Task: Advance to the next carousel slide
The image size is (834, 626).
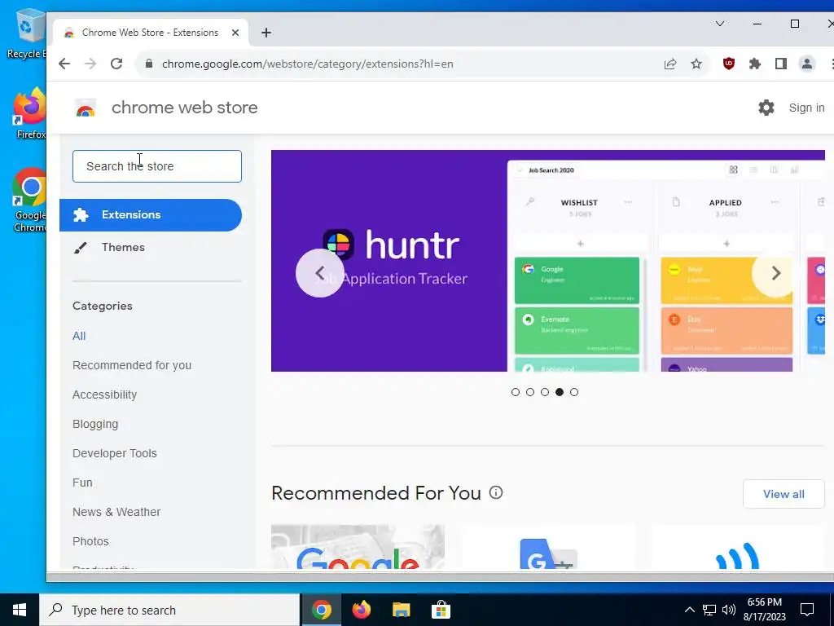Action: tap(775, 273)
